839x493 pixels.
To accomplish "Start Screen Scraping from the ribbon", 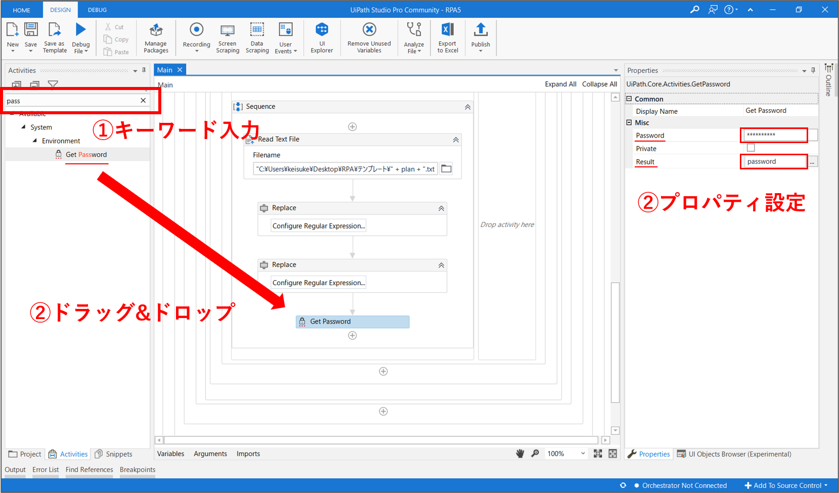I will [x=228, y=37].
